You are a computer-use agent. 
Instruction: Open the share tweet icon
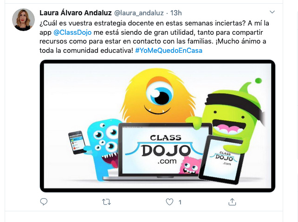[x=232, y=202]
